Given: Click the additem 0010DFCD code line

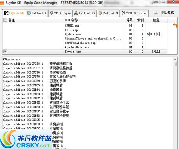Looking at the screenshot, I should 32,124.
